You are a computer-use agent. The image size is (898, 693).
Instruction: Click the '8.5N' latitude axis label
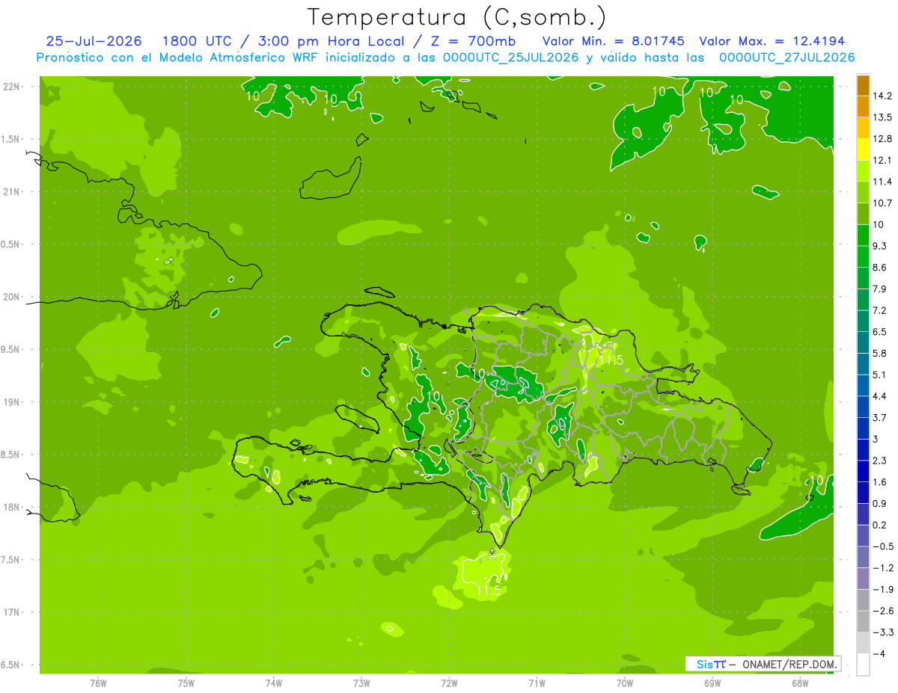tap(11, 455)
